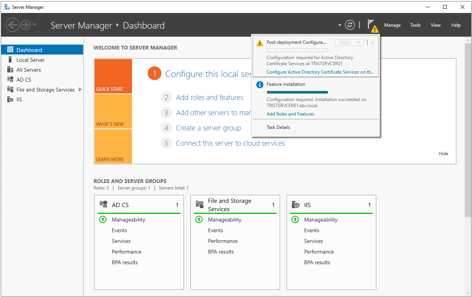The width and height of the screenshot is (472, 297).
Task: Click the WHAT'S NEW tile
Action: [x=113, y=111]
